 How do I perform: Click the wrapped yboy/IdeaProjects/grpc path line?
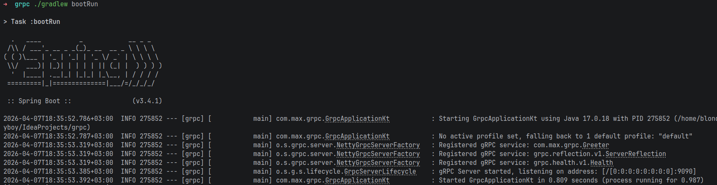47,128
